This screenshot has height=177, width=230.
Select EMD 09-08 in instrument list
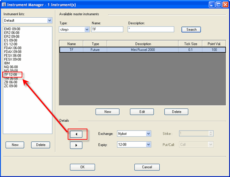click(12, 29)
